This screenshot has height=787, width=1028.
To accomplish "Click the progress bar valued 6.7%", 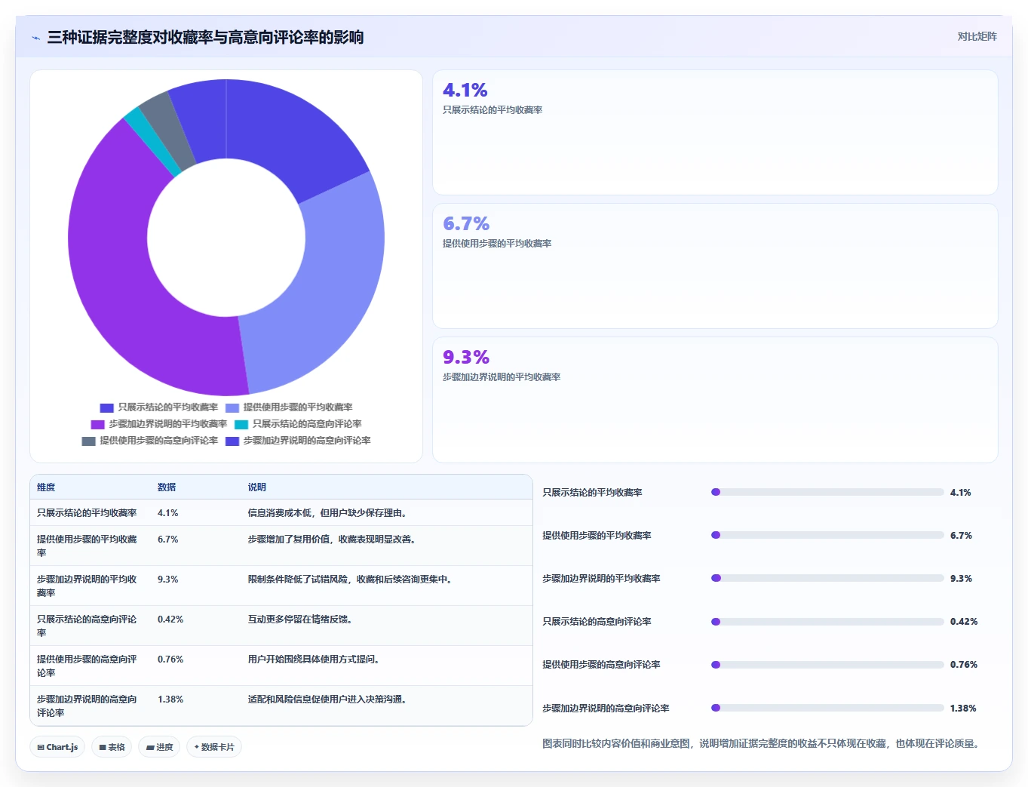I will coord(827,535).
